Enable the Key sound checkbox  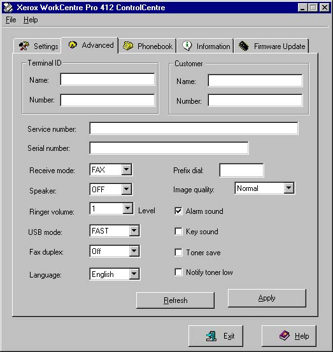click(178, 232)
